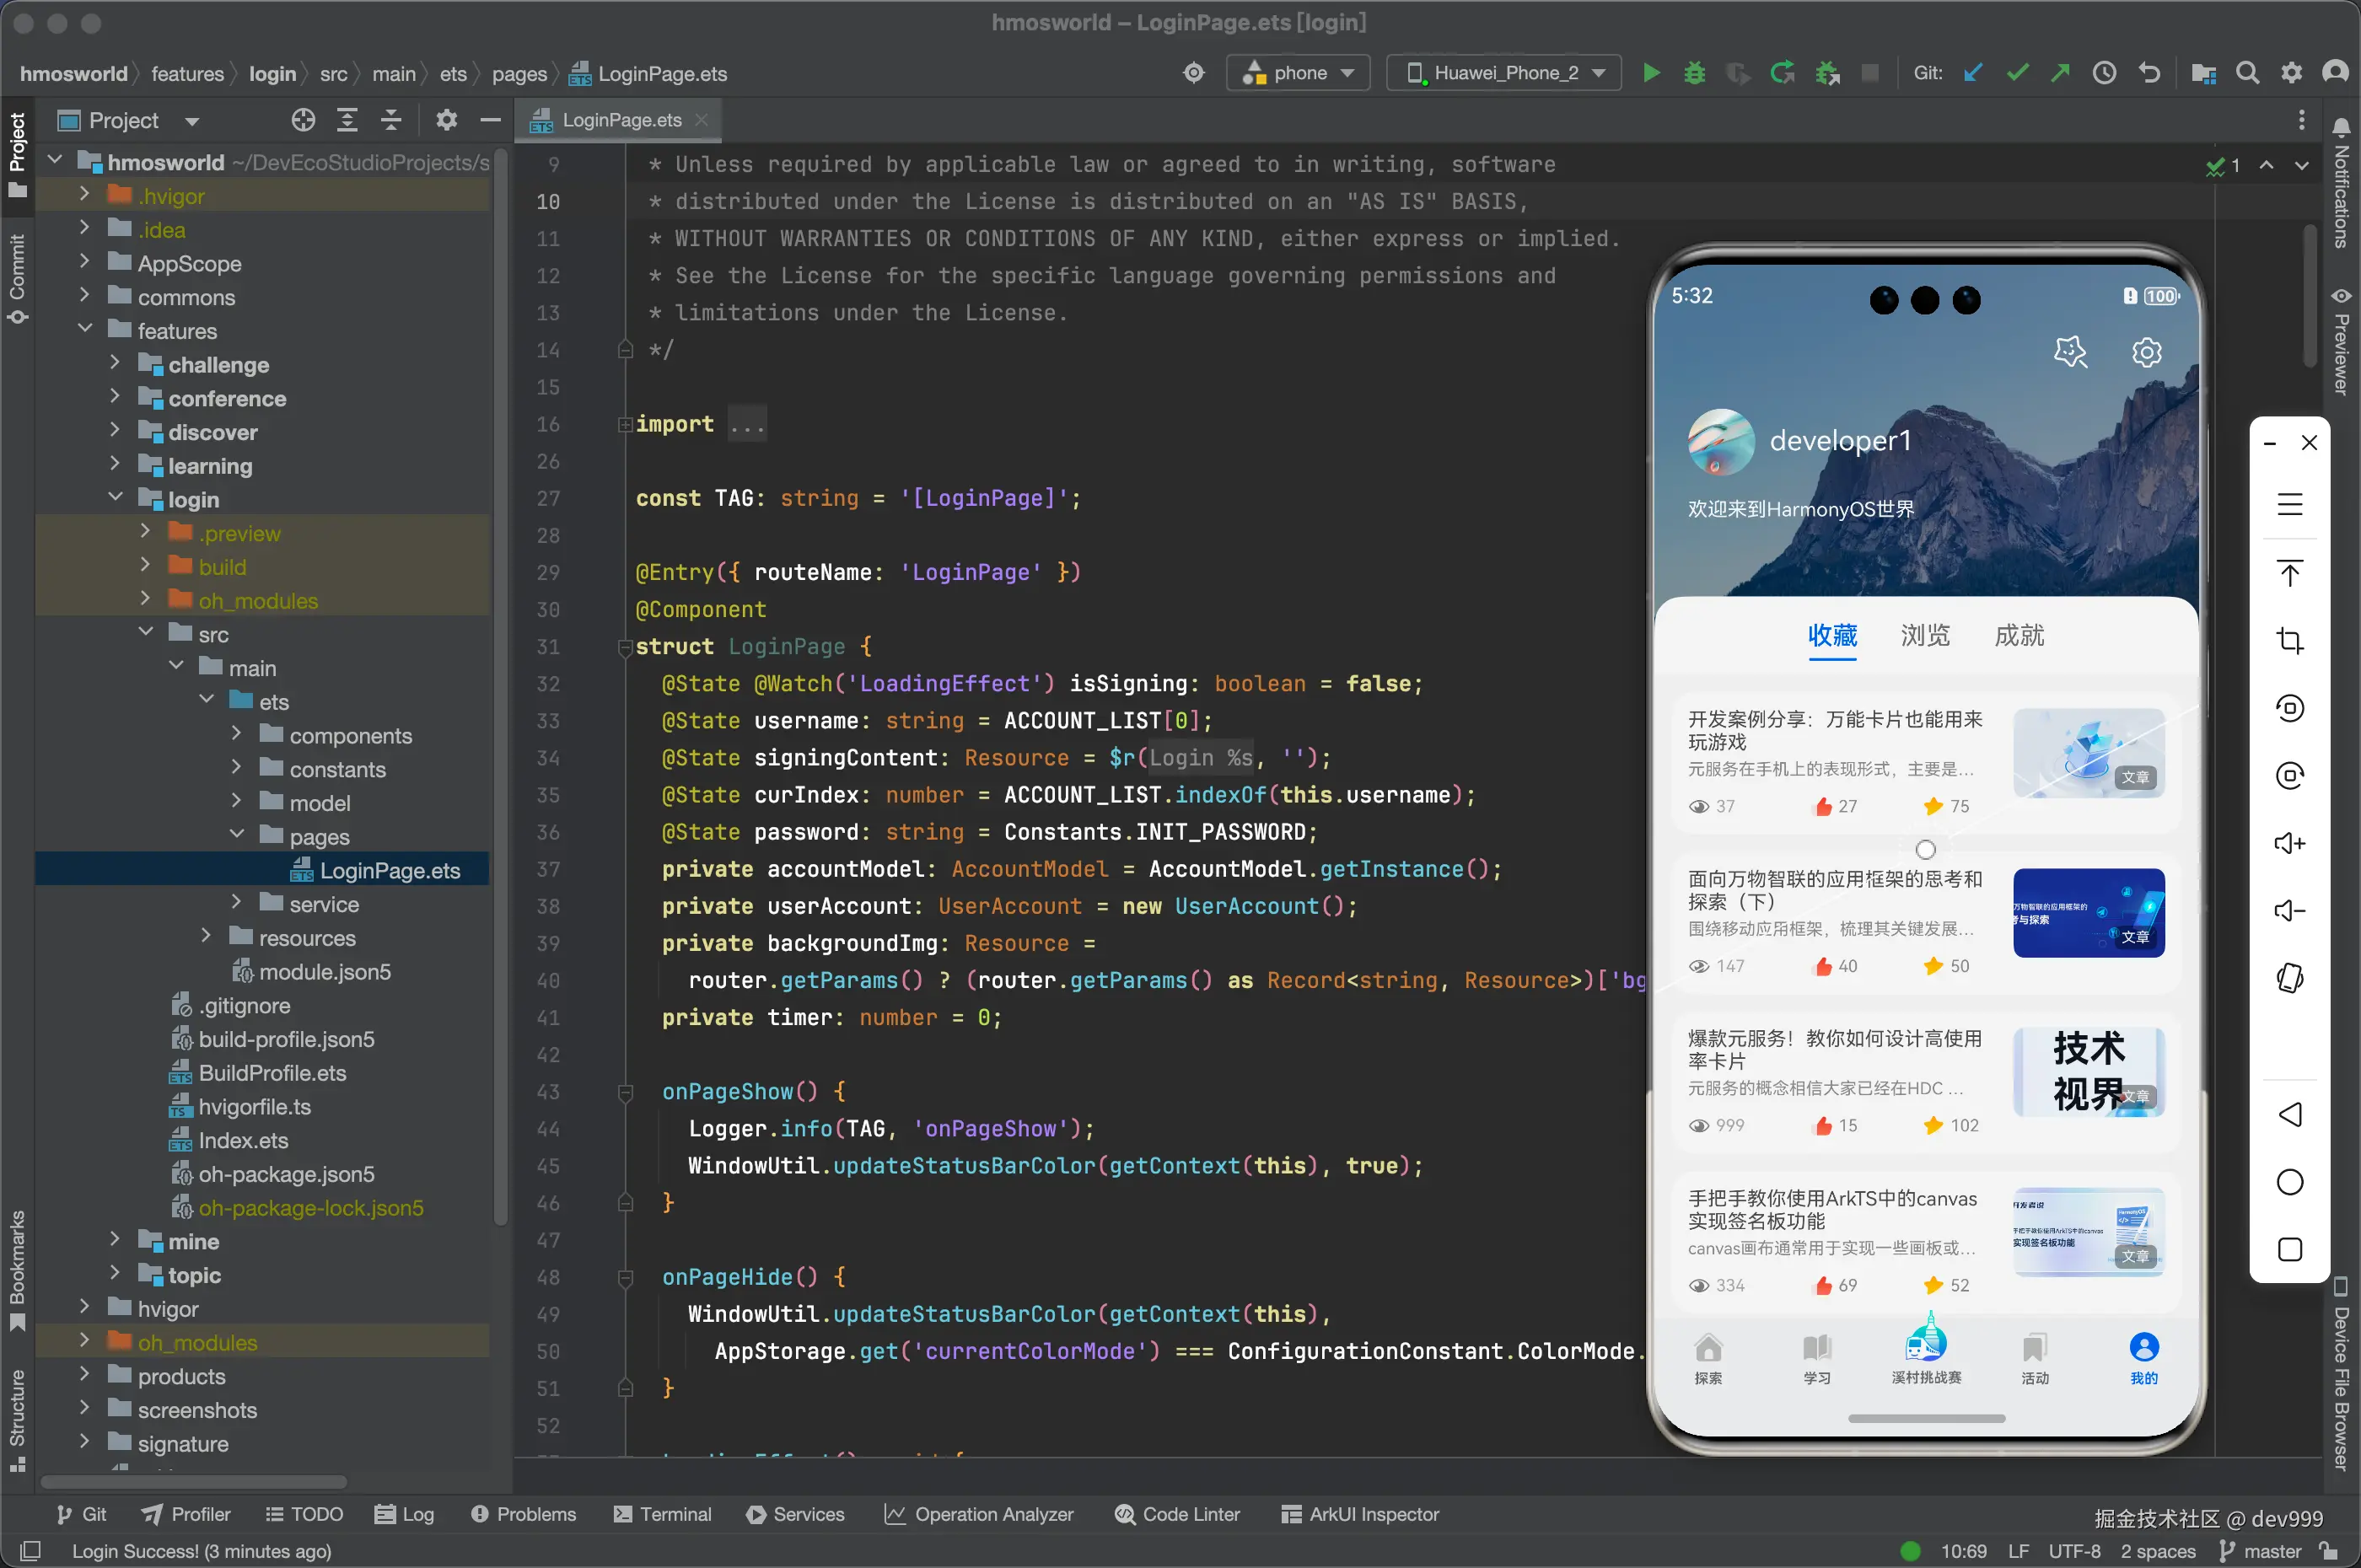Click the project tree horizontal scrollbar
This screenshot has width=2361, height=1568.
194,1482
